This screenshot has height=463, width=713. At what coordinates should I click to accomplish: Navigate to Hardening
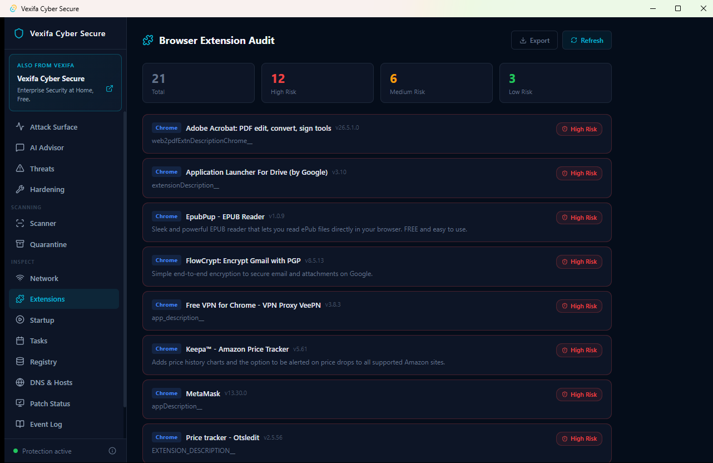[x=64, y=189]
